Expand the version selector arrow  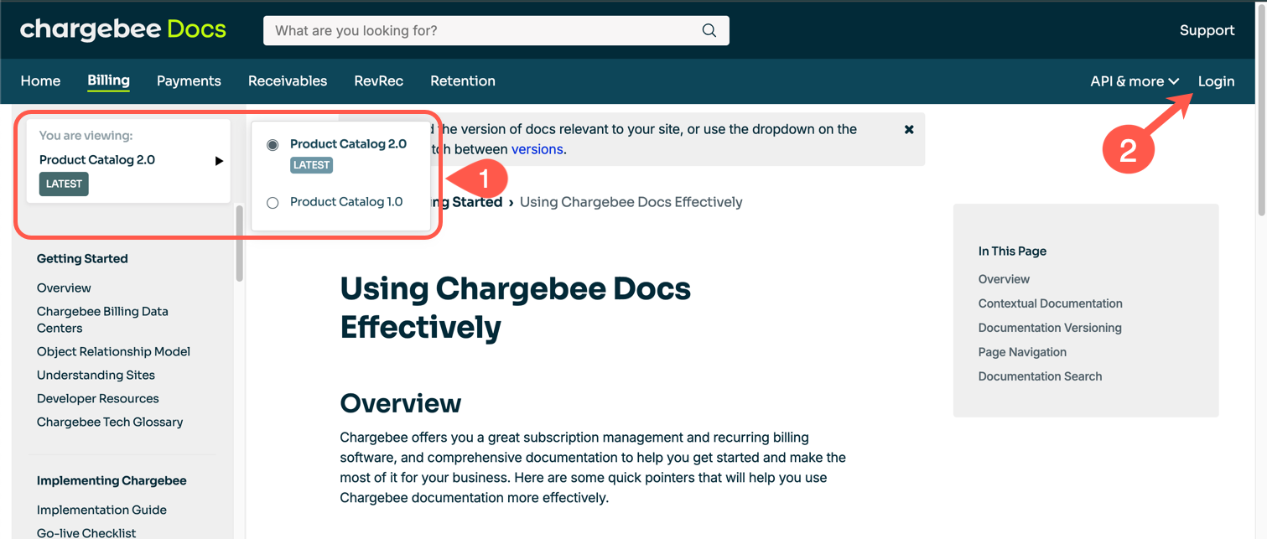[219, 161]
